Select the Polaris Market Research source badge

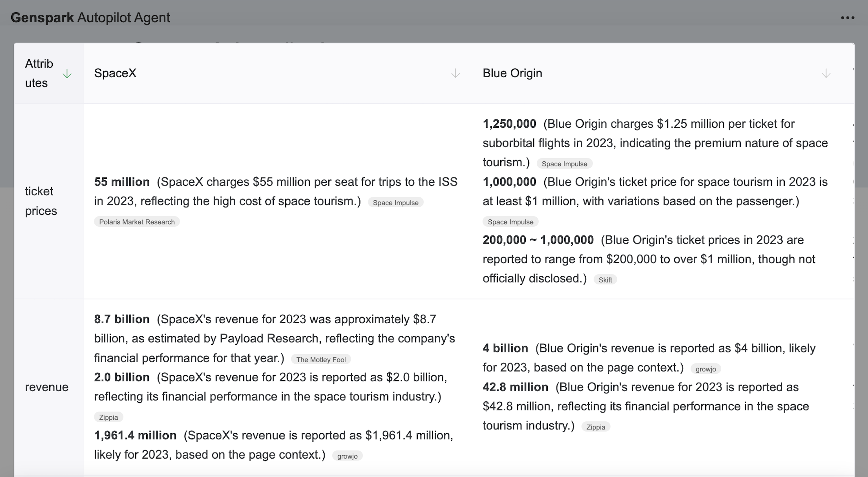point(137,222)
